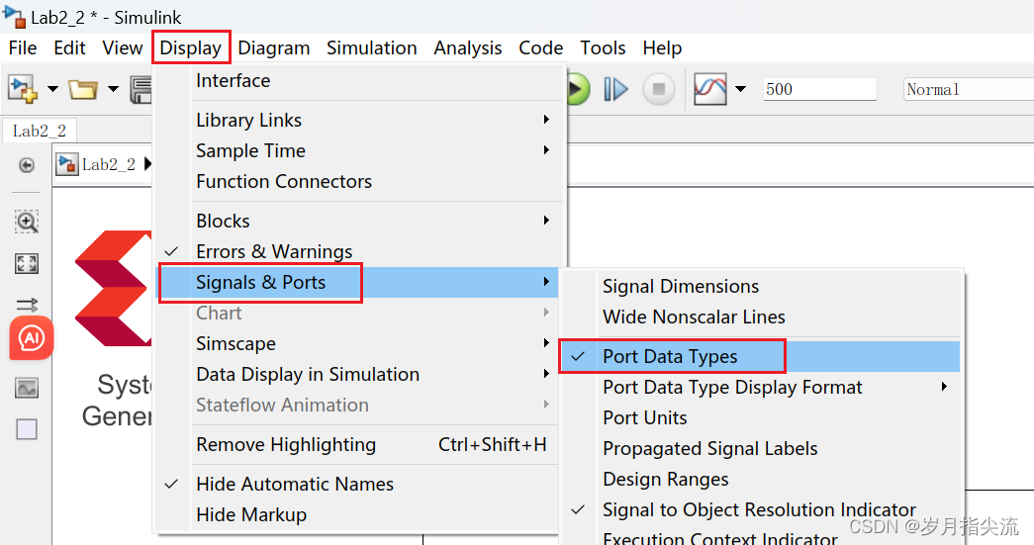Image resolution: width=1034 pixels, height=545 pixels.
Task: Expand the Sample Time submenu
Action: (359, 150)
